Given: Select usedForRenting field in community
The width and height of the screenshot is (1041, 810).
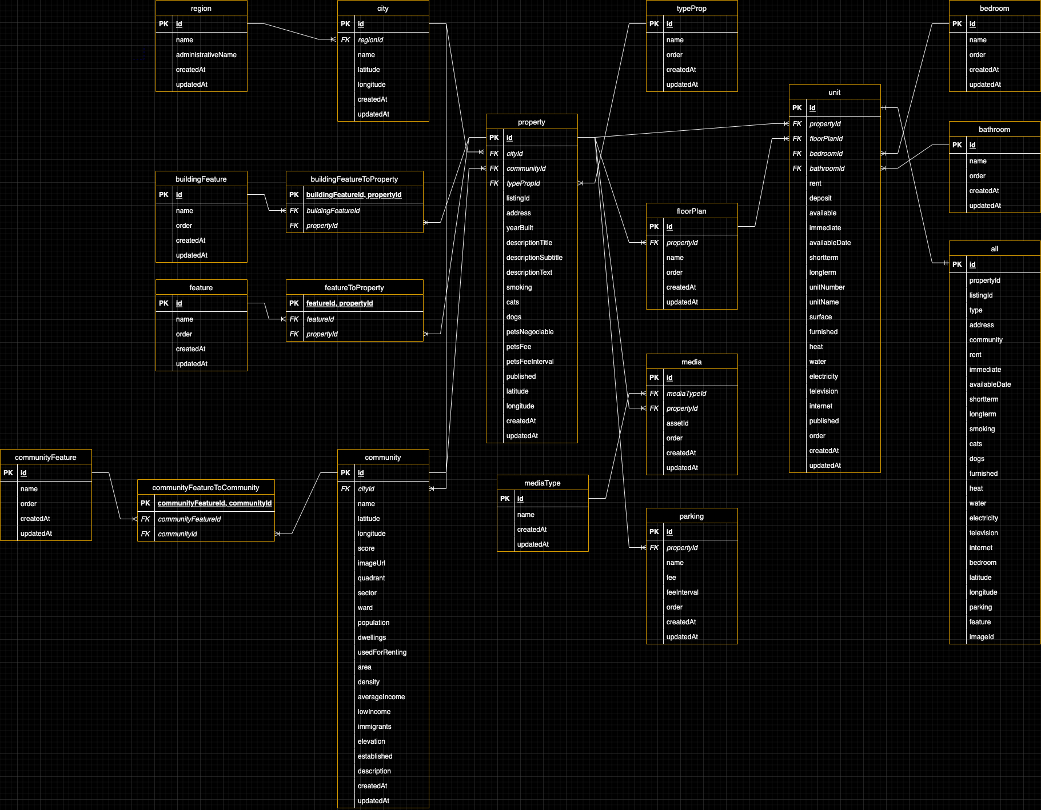Looking at the screenshot, I should click(383, 652).
